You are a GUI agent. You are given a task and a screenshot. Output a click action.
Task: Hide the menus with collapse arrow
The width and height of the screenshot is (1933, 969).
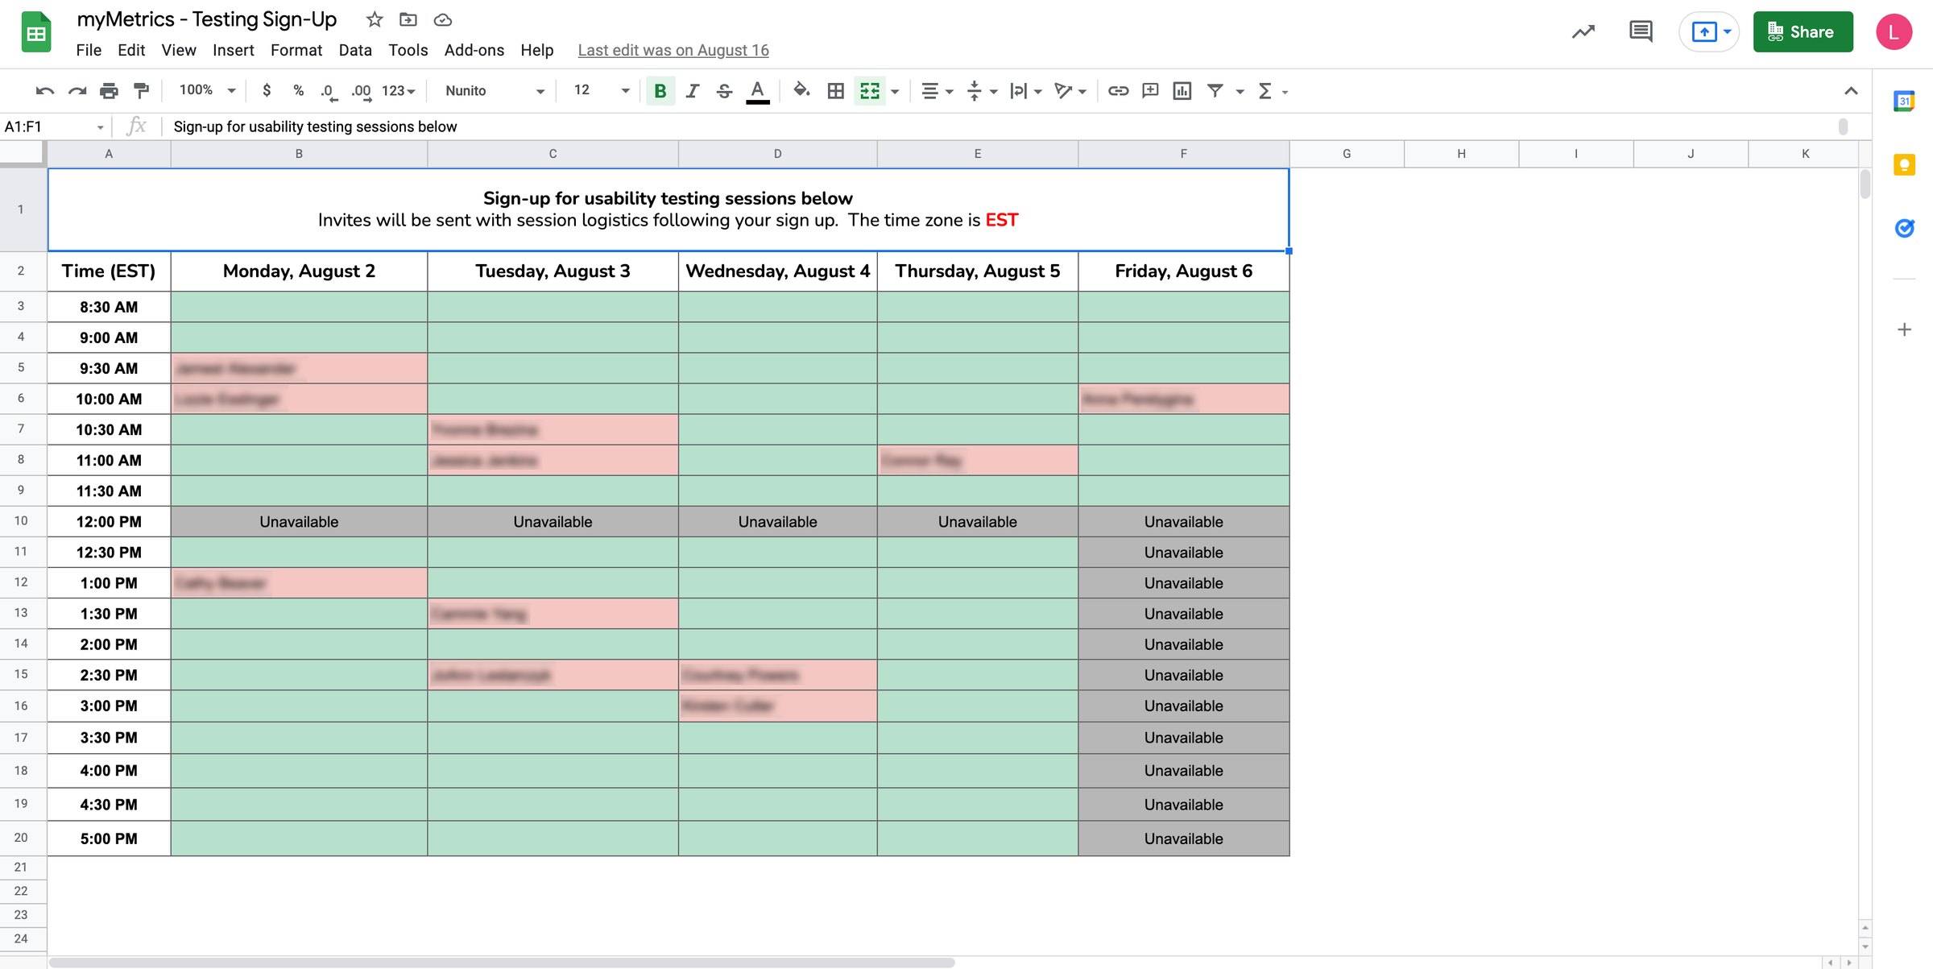pyautogui.click(x=1851, y=91)
